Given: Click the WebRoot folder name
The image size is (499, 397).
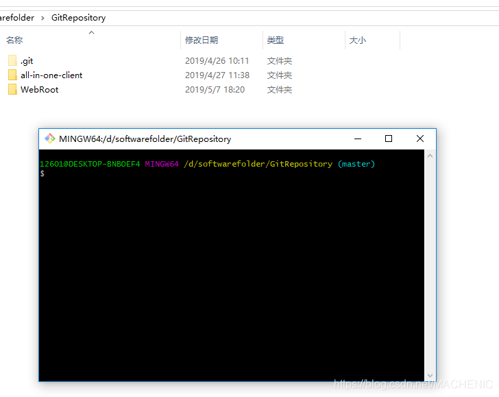Looking at the screenshot, I should click(x=40, y=89).
